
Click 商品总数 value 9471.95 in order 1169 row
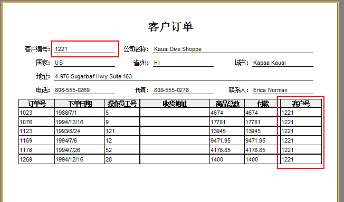pos(221,140)
